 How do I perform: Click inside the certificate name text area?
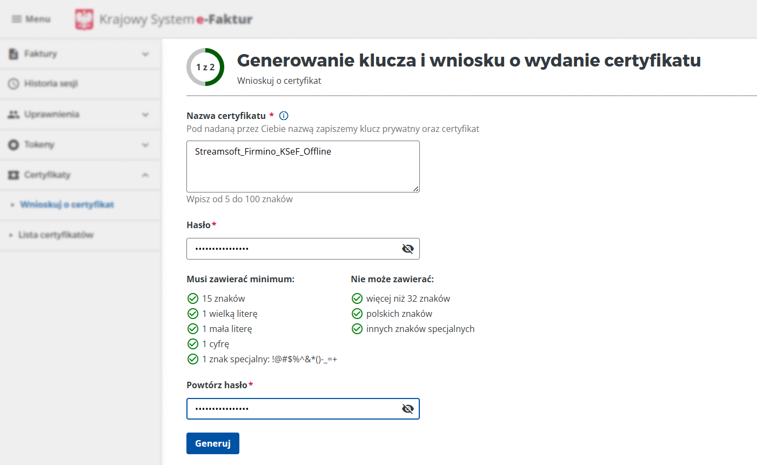(303, 166)
